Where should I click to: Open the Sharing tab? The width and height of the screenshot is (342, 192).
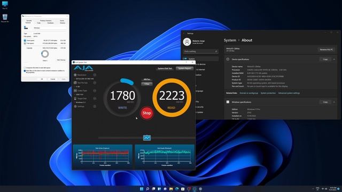tap(63, 23)
